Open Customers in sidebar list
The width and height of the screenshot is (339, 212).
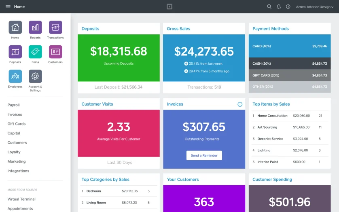17,142
